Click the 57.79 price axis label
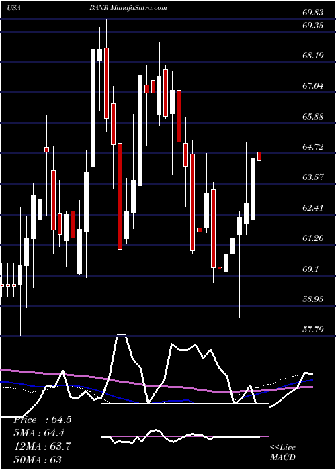336x470 pixels. point(313,330)
